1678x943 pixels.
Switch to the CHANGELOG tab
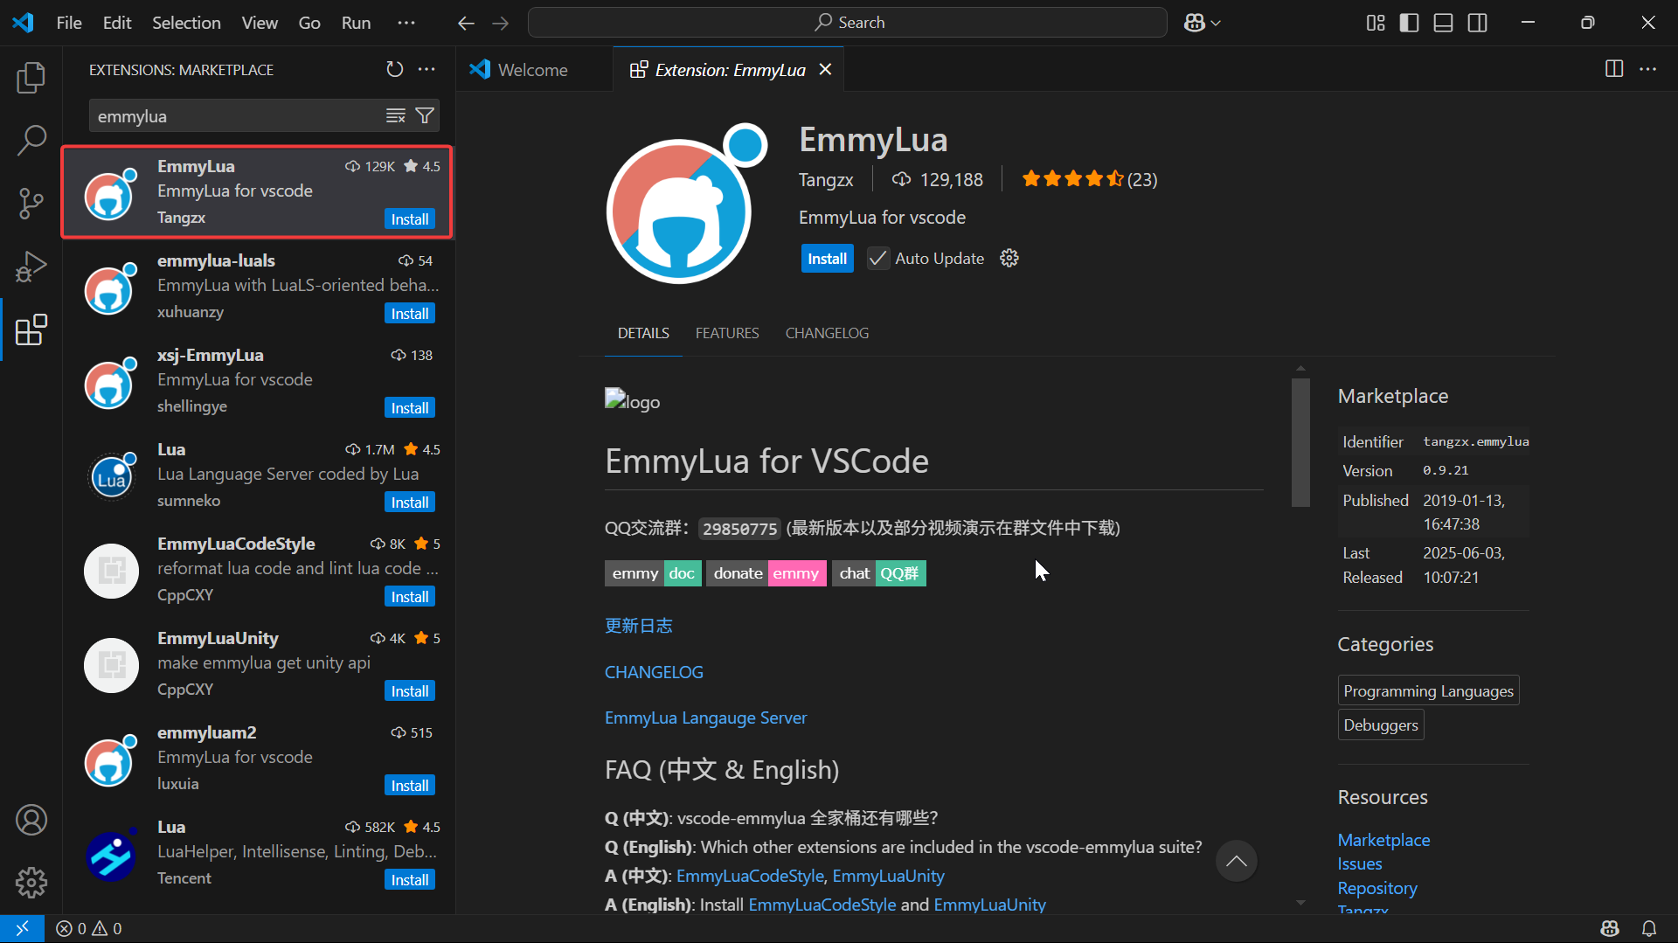(827, 333)
